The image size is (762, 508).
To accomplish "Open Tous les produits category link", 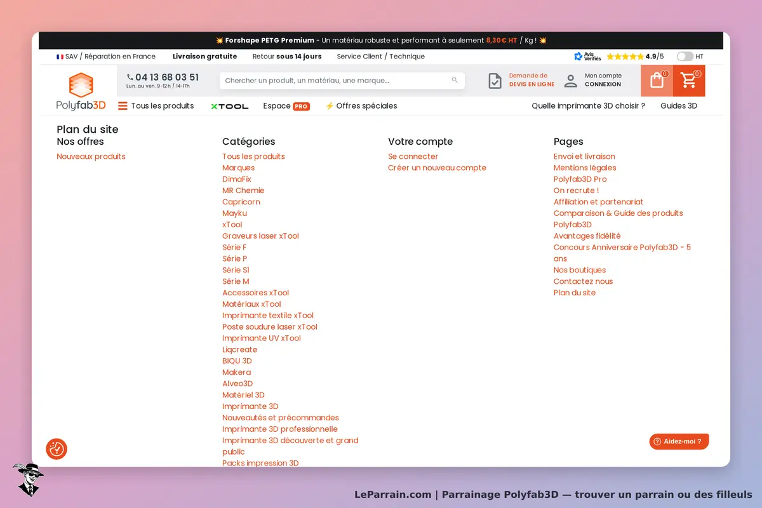I will 253,156.
